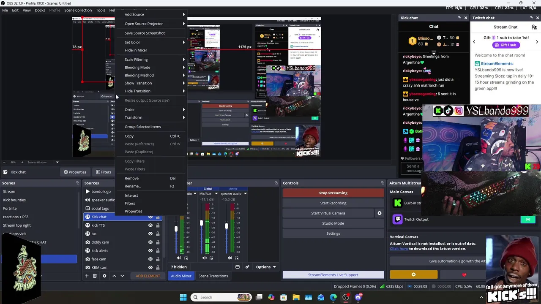The width and height of the screenshot is (541, 304).
Task: Hide the diddy cam source
Action: [150, 242]
